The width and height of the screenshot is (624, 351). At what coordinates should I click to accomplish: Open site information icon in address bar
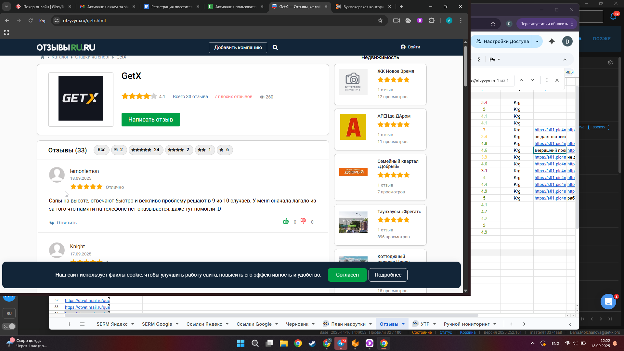coord(57,20)
